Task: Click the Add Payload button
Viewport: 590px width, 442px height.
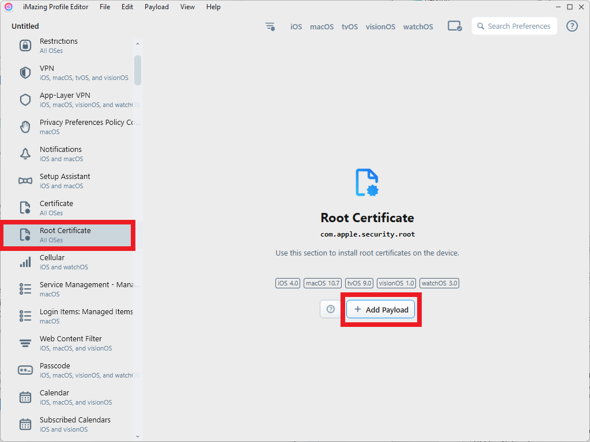Action: click(x=380, y=309)
